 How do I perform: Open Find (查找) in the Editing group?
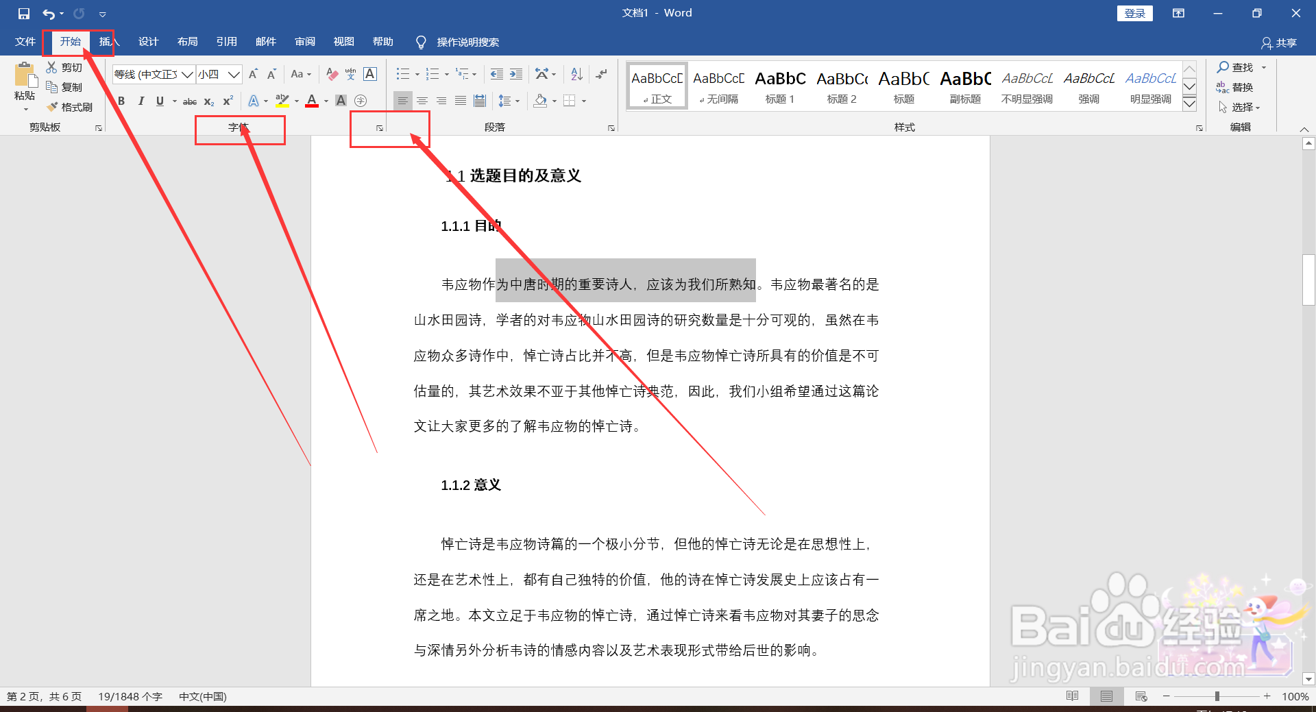(x=1238, y=67)
